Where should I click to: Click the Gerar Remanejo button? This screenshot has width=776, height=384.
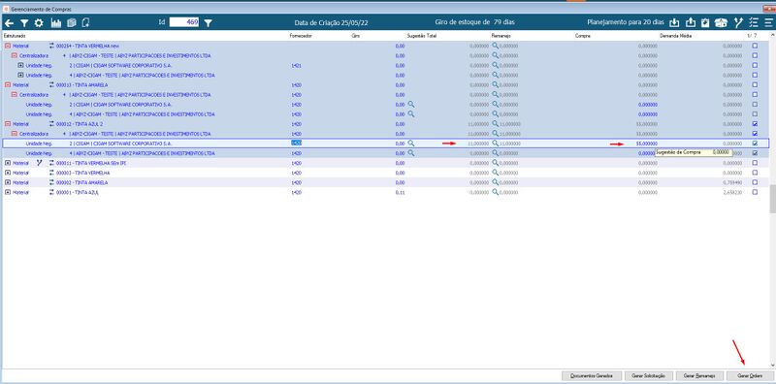pyautogui.click(x=699, y=376)
